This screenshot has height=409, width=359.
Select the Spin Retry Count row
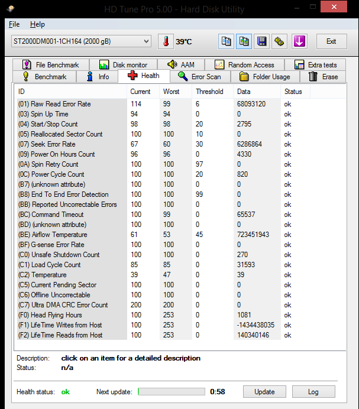click(163, 164)
